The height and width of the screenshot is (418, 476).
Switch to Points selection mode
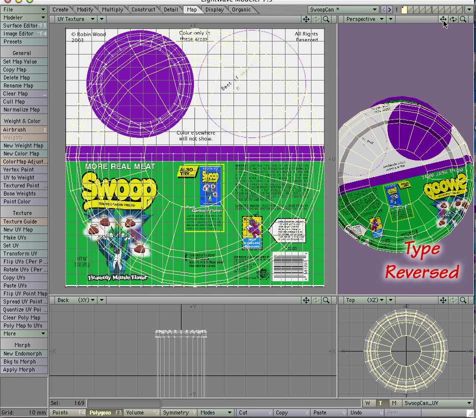67,412
